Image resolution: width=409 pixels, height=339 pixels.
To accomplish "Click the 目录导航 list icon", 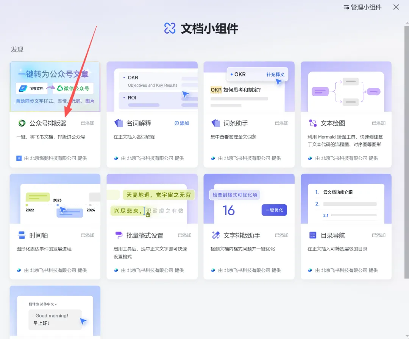I will coord(313,235).
